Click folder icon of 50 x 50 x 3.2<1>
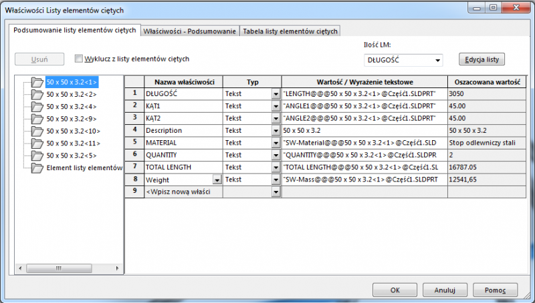535x303 pixels. point(37,83)
